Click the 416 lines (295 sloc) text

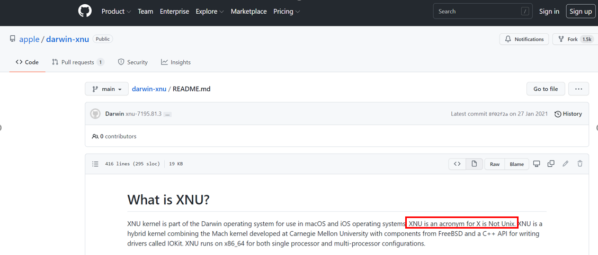[132, 164]
